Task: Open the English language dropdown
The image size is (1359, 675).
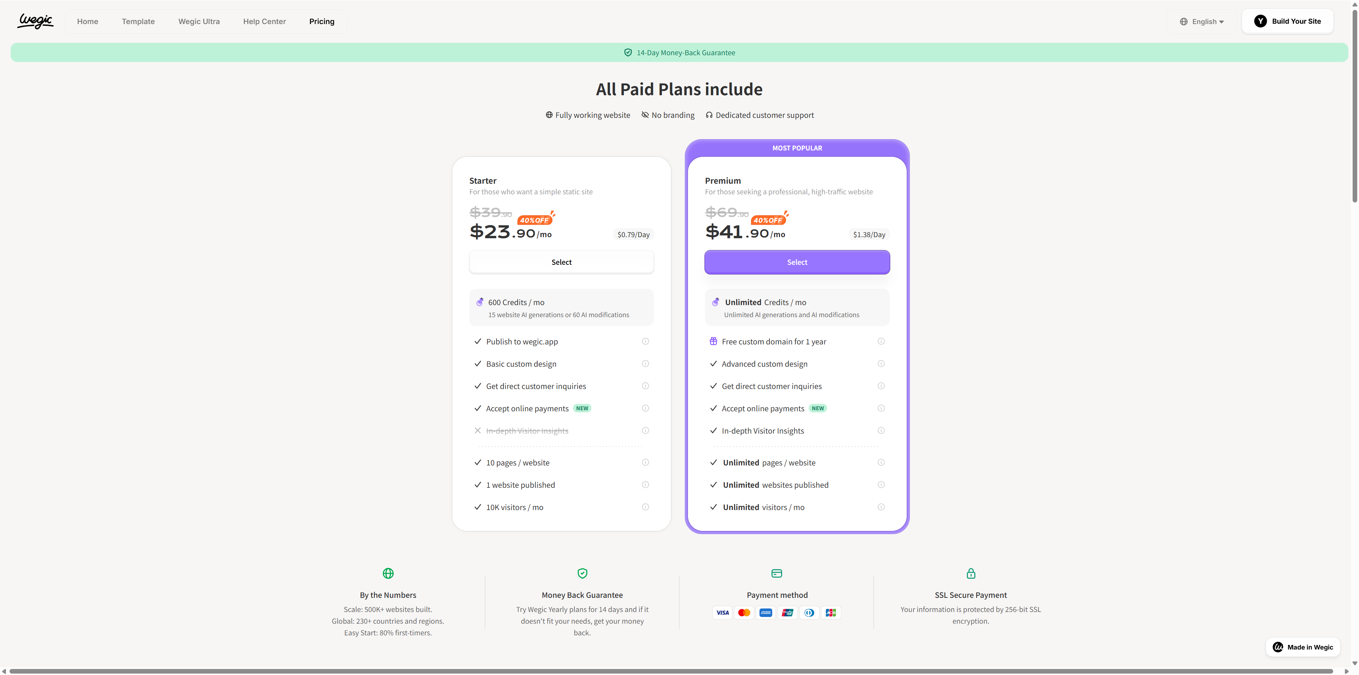Action: pyautogui.click(x=1202, y=22)
